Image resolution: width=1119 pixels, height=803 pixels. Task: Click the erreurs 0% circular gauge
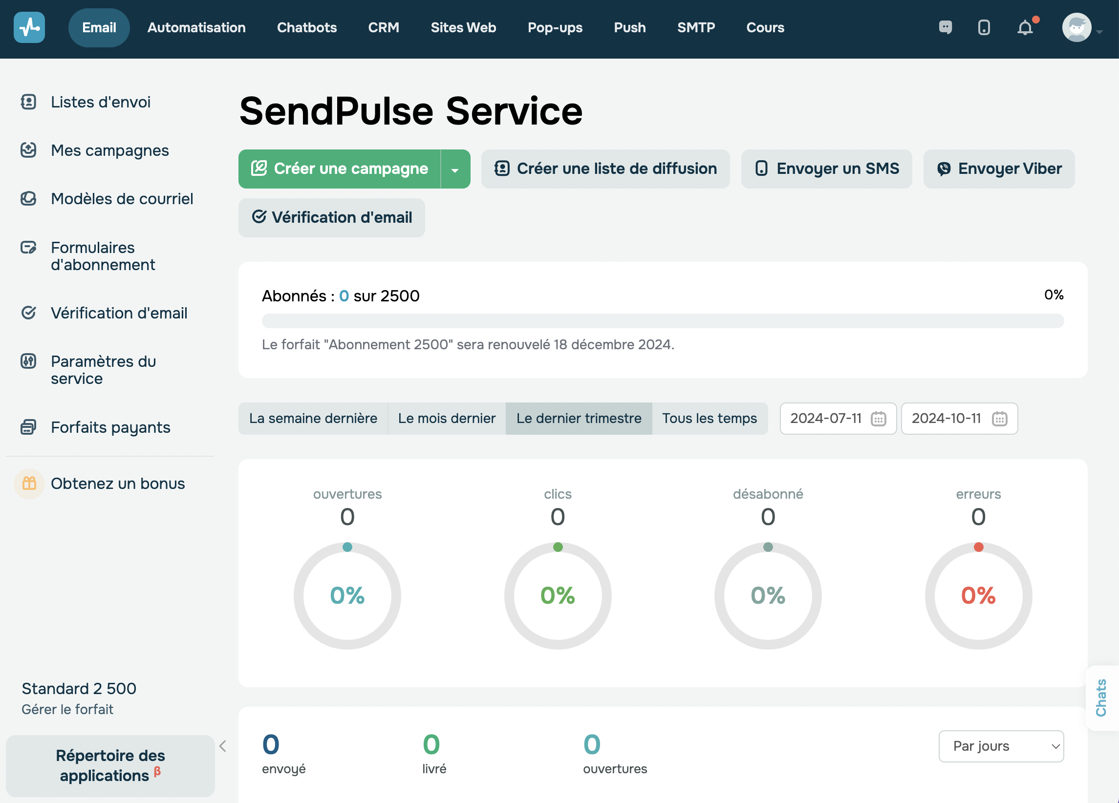[978, 595]
